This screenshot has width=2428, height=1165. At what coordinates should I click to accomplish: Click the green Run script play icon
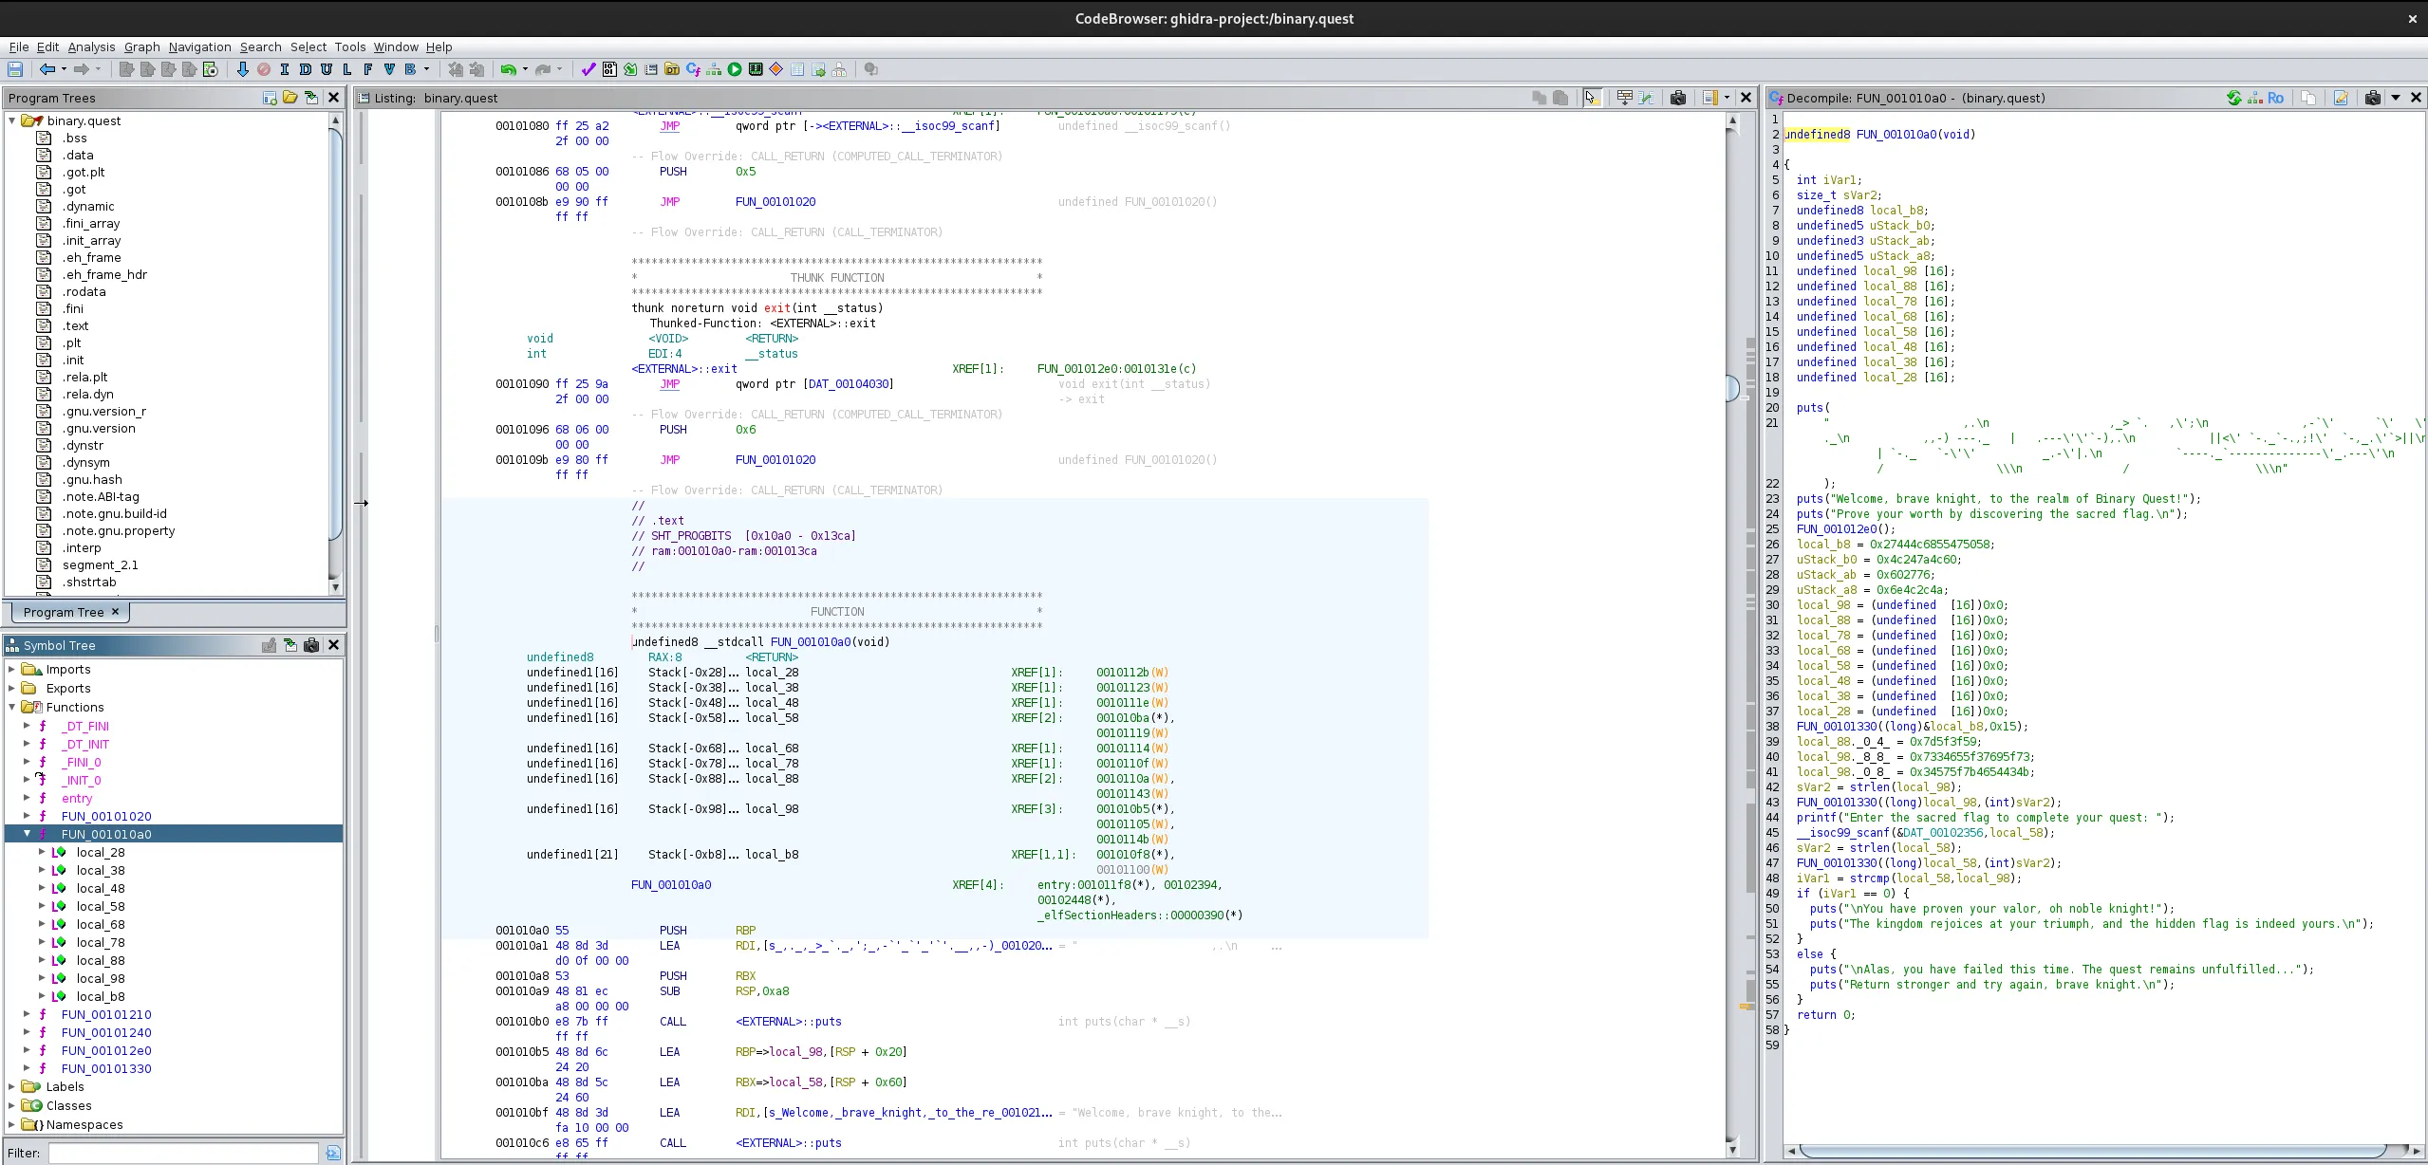coord(735,69)
